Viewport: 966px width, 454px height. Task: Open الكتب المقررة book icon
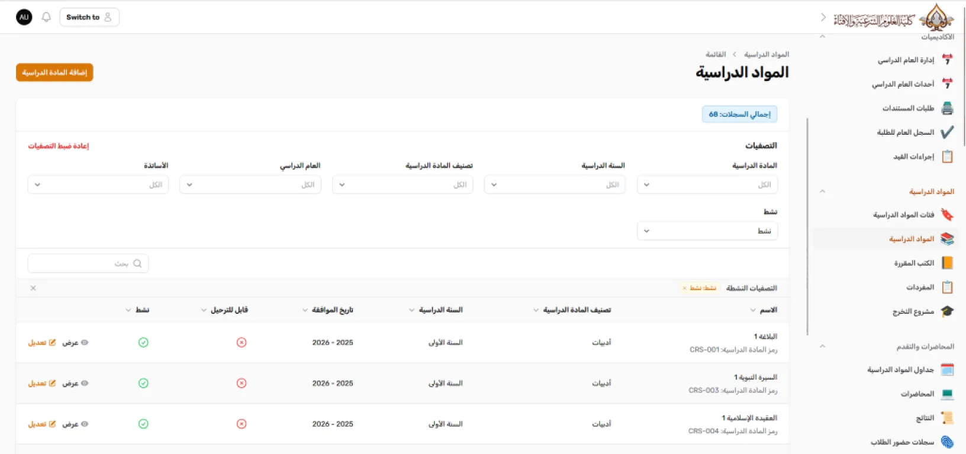tap(947, 263)
